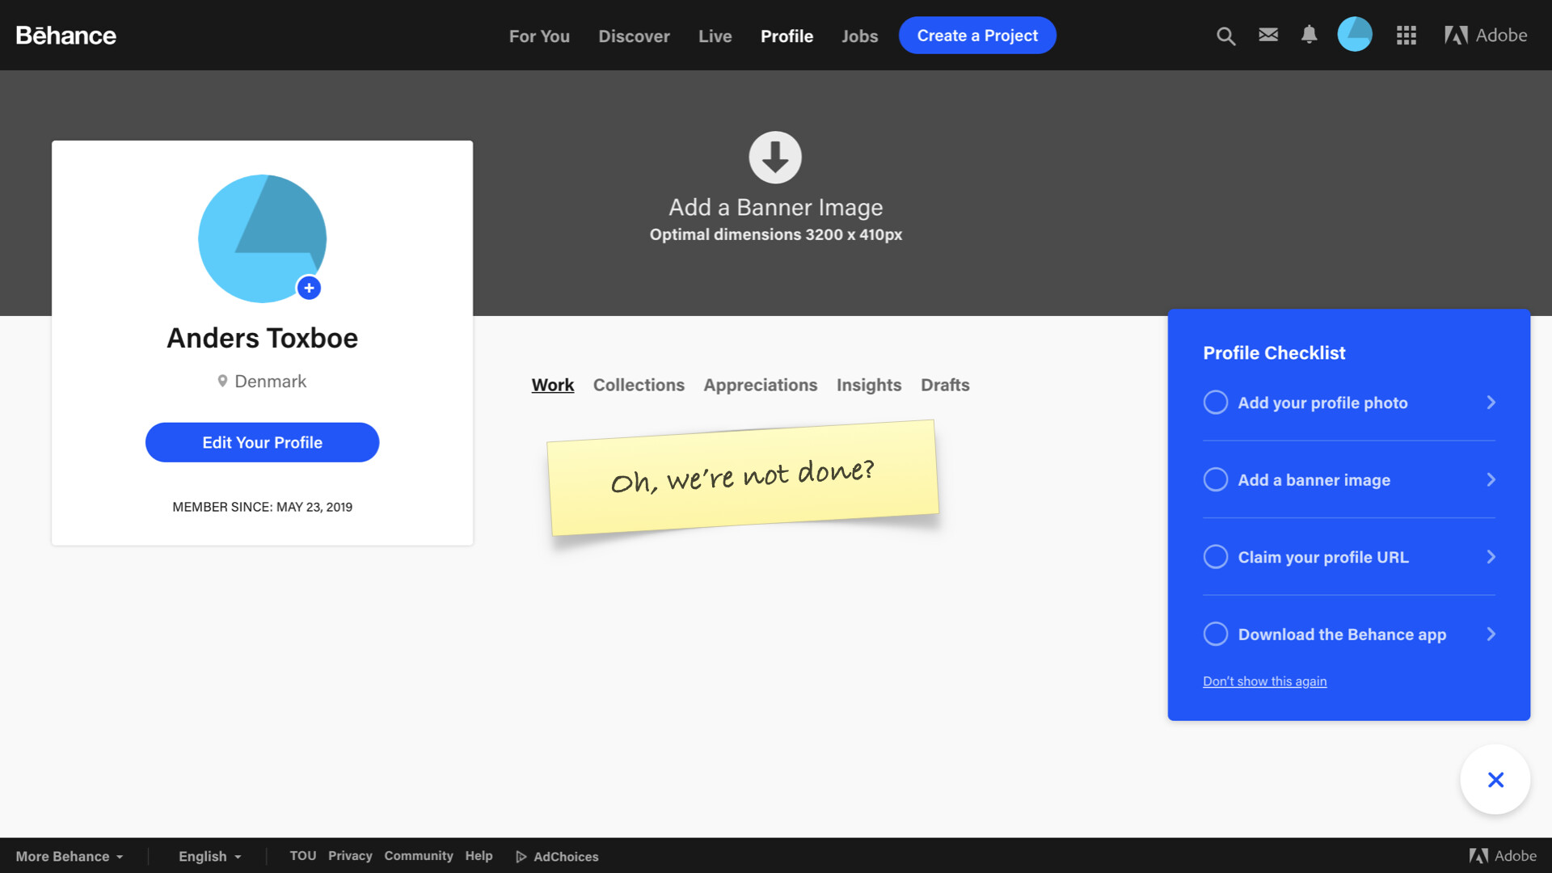Open search with the magnifier icon

[1225, 36]
